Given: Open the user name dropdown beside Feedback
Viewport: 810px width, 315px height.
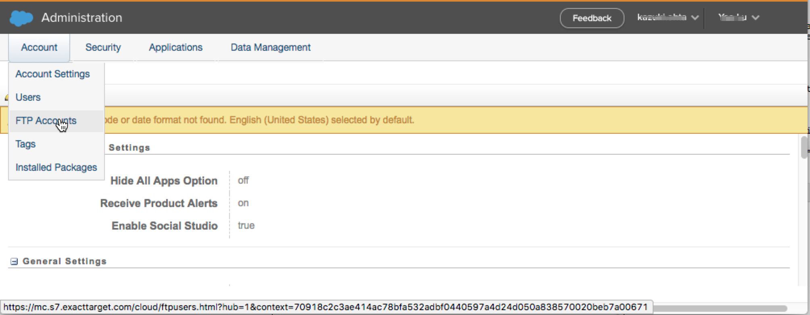Looking at the screenshot, I should 667,18.
